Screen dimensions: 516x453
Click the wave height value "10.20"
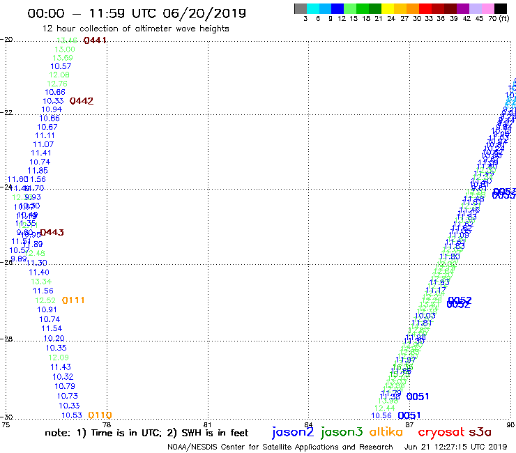[x=54, y=338]
